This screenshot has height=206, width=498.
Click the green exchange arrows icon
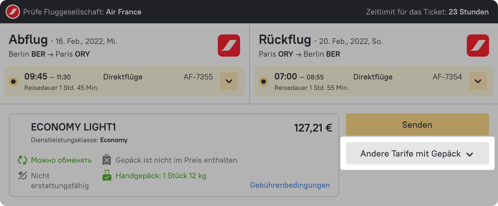tap(22, 160)
